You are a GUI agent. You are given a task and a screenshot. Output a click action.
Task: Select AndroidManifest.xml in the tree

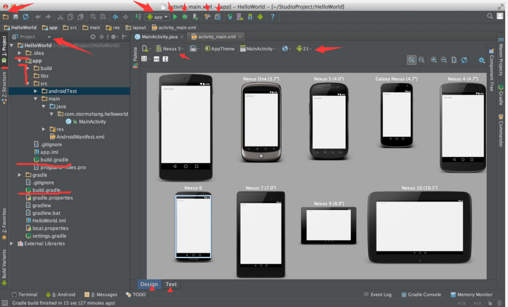[77, 137]
